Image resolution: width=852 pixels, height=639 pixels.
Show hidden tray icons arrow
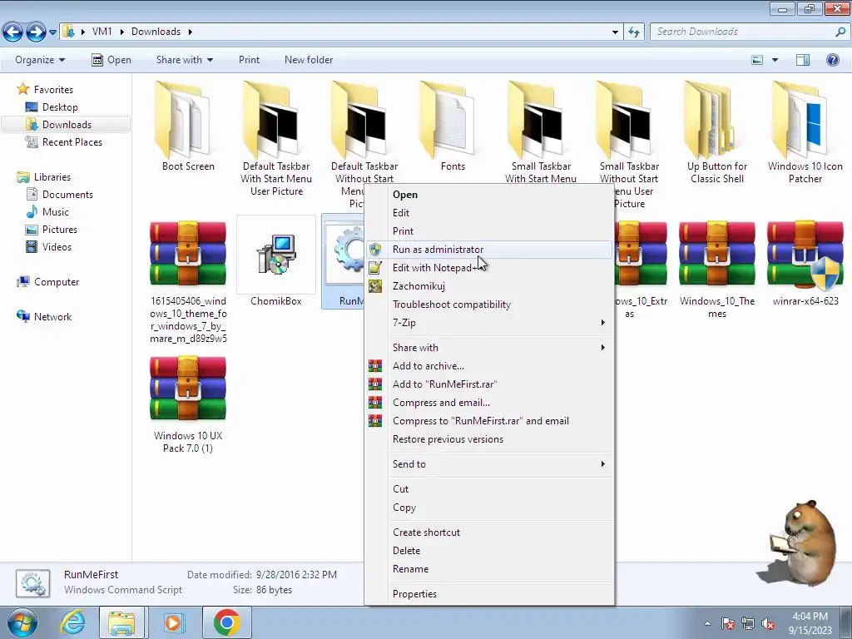[707, 623]
